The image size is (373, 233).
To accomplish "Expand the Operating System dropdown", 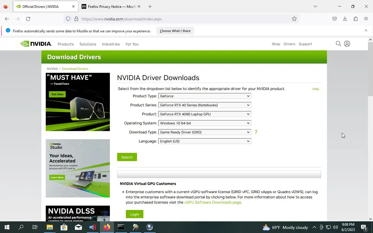I will pos(205,123).
